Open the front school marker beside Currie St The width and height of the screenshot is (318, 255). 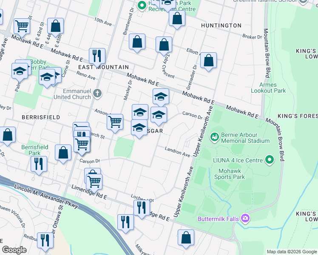[x=47, y=78]
